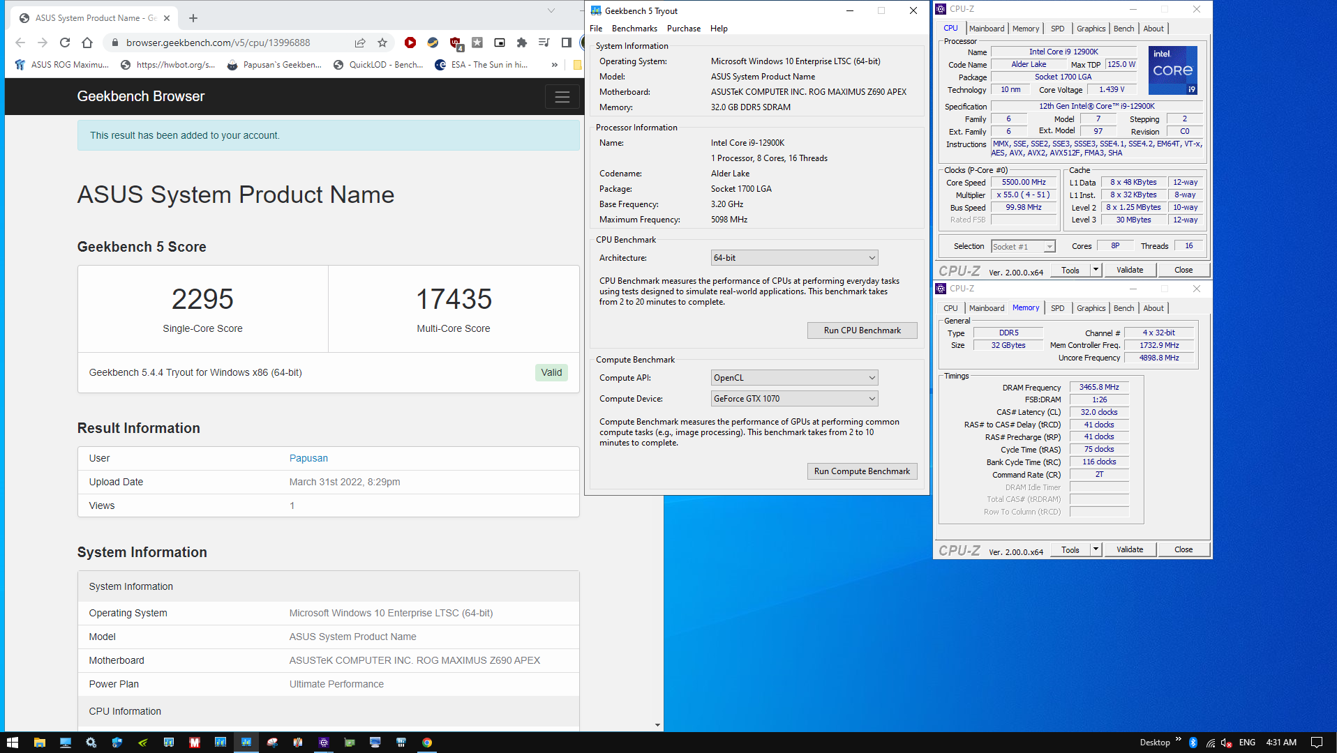Reload the Geekbench browser page
1337x753 pixels.
[65, 43]
